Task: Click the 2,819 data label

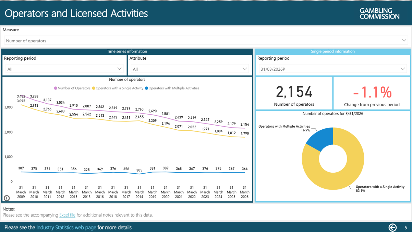Action: click(x=113, y=108)
